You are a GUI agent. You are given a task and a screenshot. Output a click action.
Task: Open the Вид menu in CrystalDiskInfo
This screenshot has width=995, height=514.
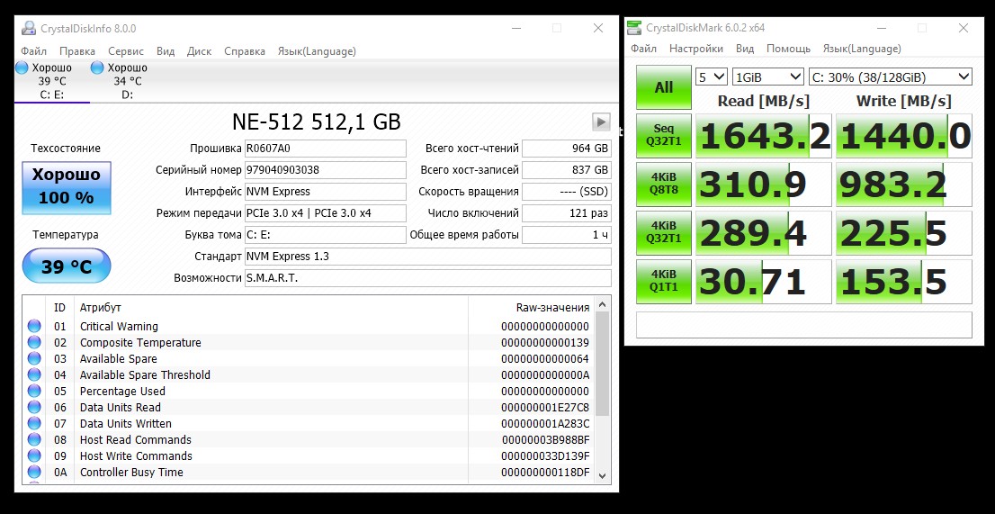[x=166, y=51]
